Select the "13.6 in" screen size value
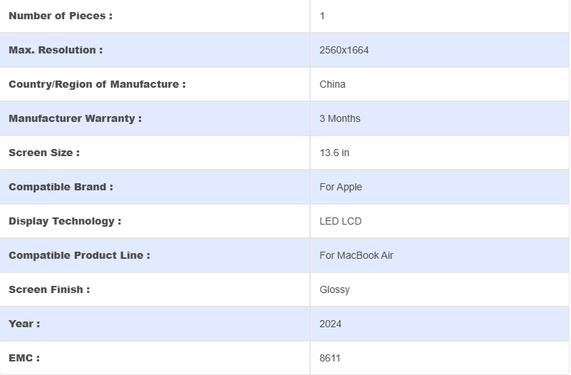The height and width of the screenshot is (375, 571). [334, 153]
